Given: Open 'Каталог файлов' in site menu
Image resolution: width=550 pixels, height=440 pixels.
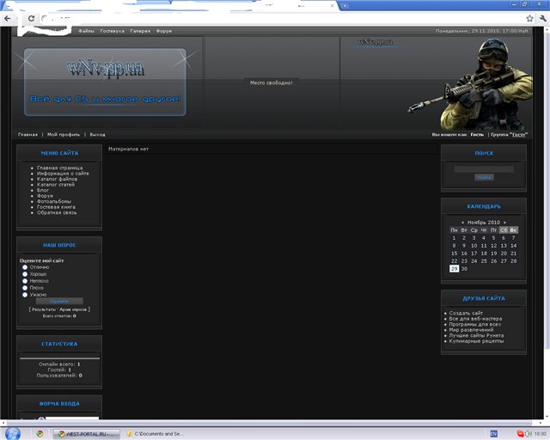Looking at the screenshot, I should (x=56, y=179).
